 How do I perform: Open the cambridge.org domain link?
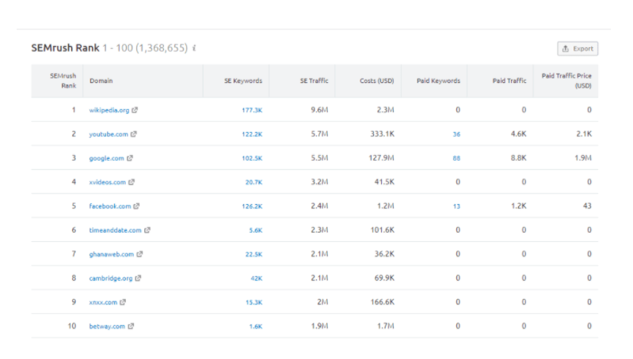(x=111, y=278)
